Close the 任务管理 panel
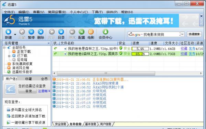 click(x=49, y=43)
